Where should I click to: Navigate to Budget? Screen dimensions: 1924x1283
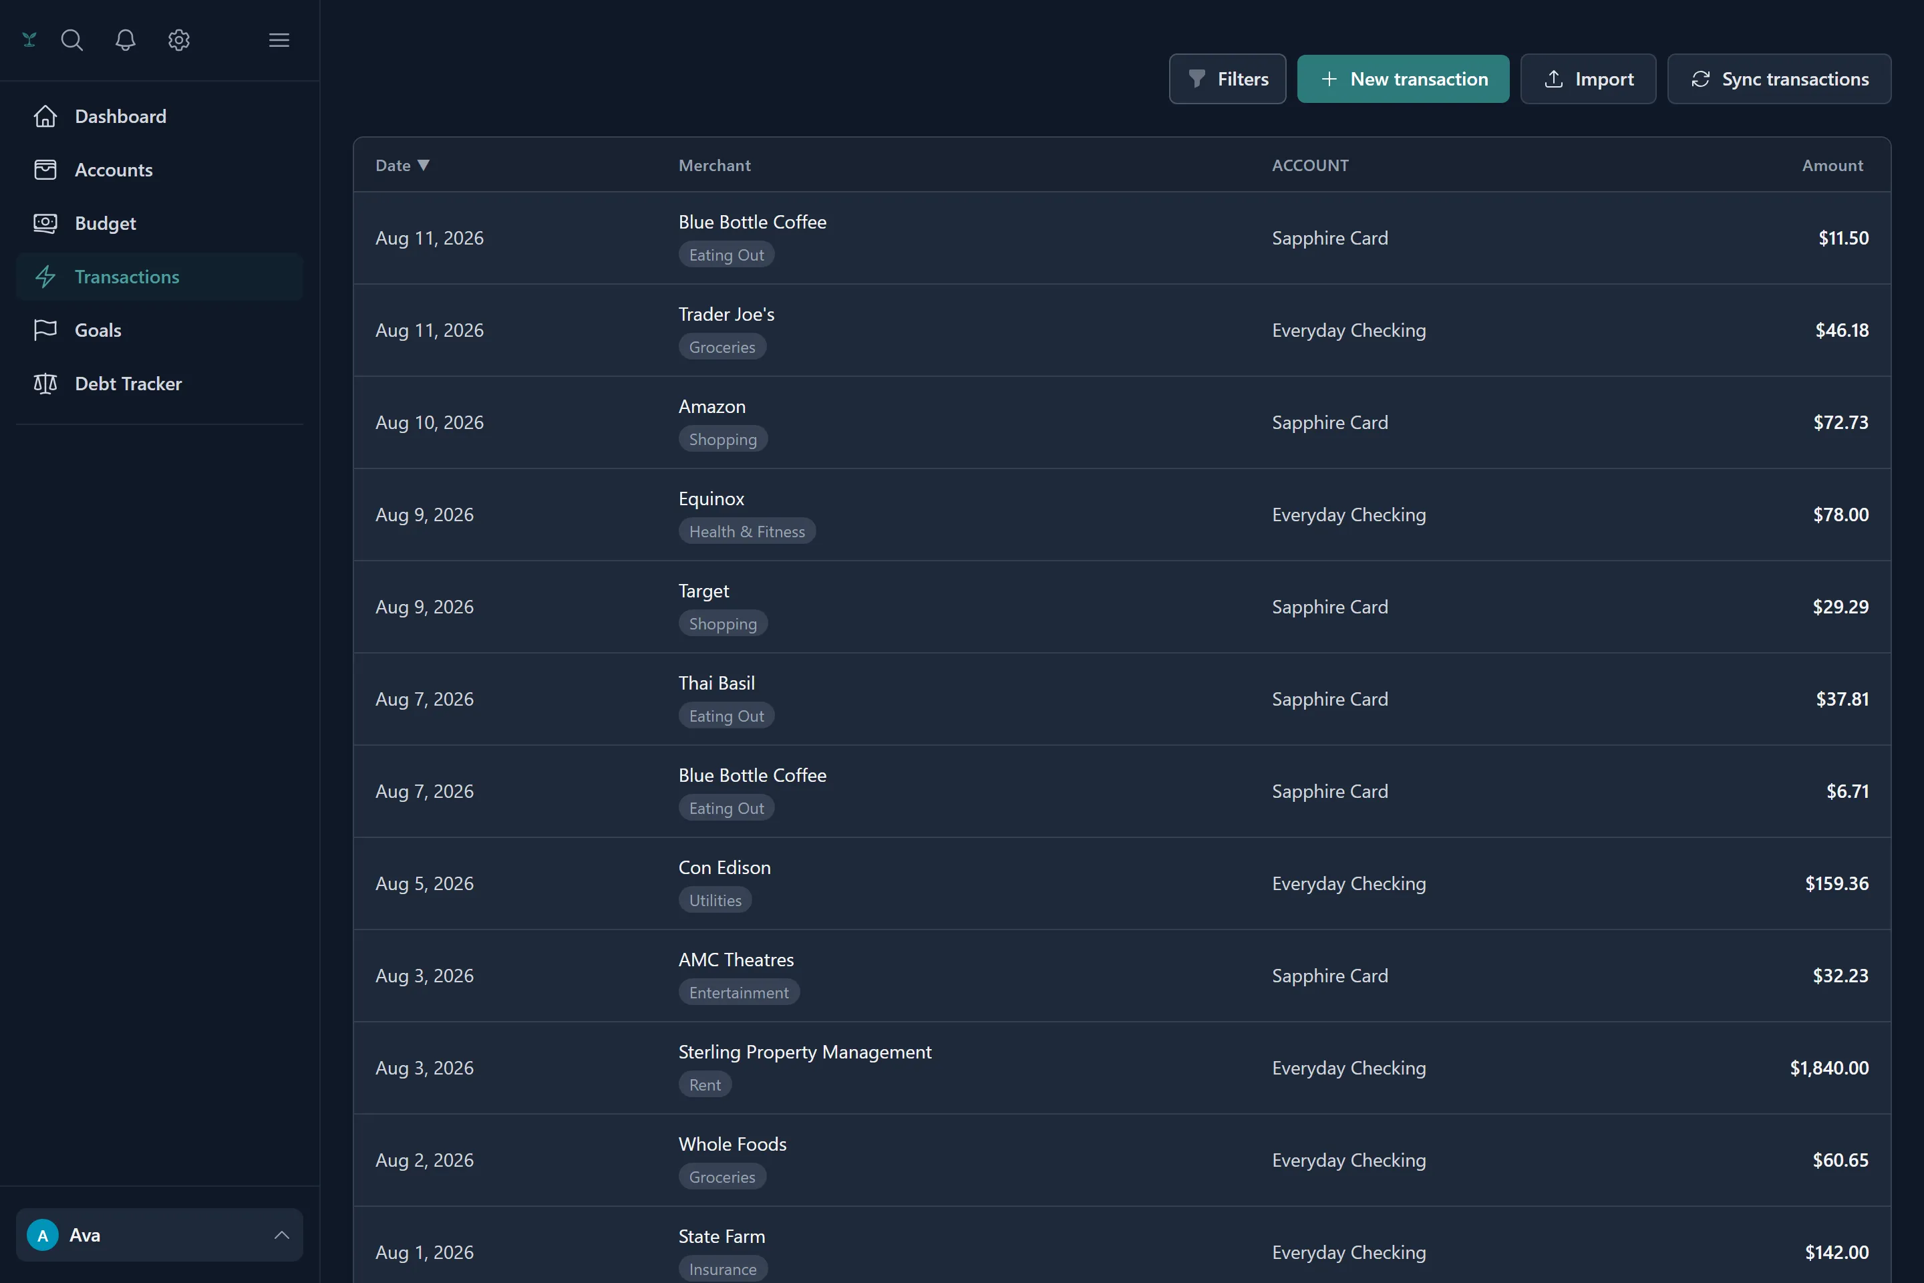point(160,223)
